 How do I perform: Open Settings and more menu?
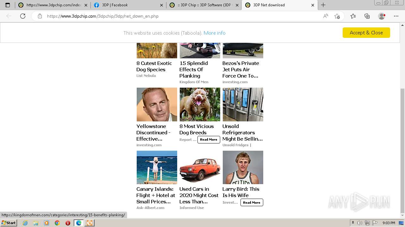pyautogui.click(x=396, y=16)
